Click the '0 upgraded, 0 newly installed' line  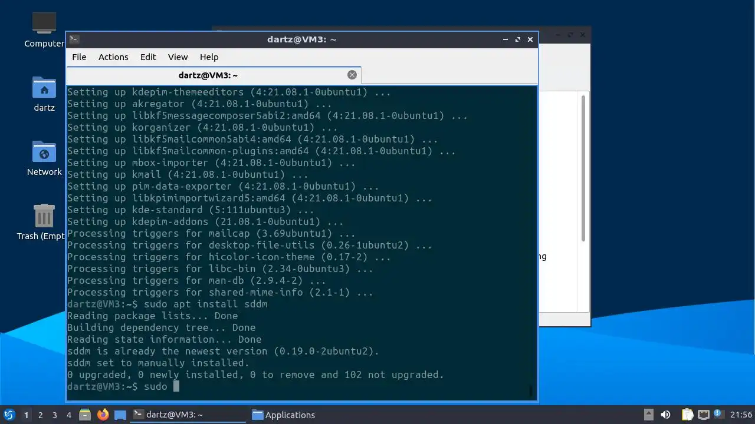[x=255, y=375]
